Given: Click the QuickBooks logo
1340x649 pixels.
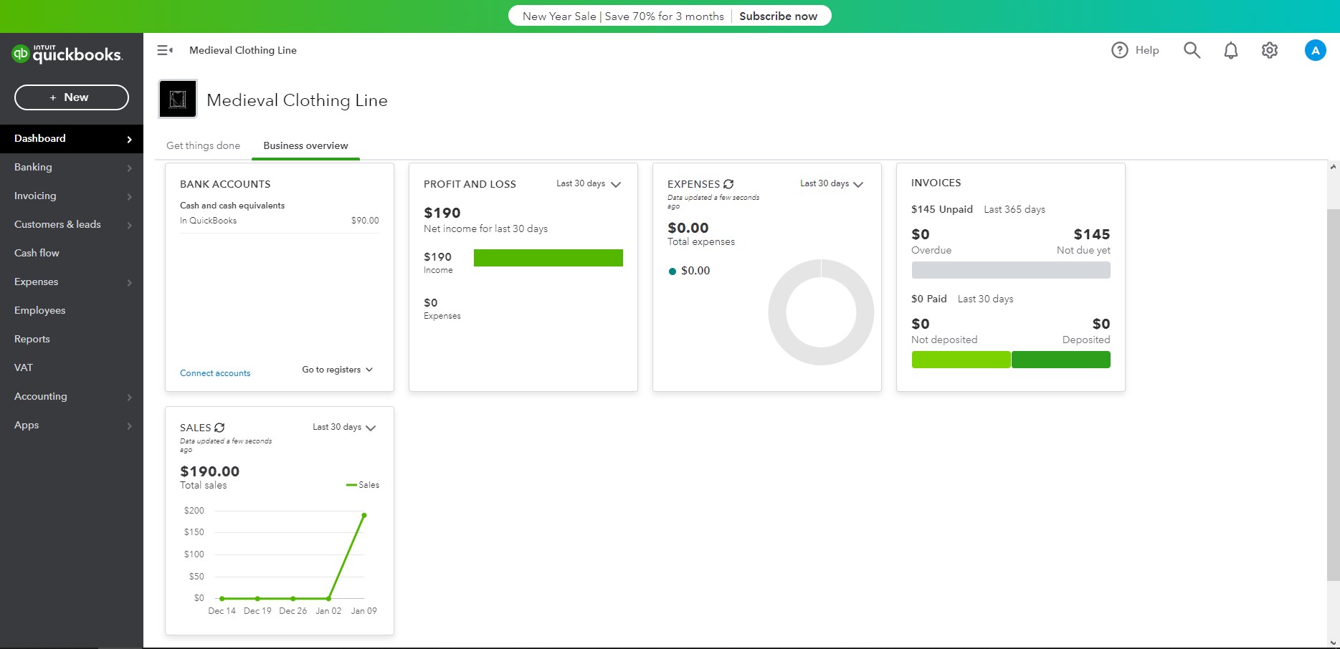Looking at the screenshot, I should [67, 54].
